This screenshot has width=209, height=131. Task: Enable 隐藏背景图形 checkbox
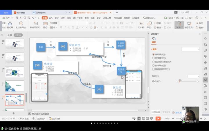[154, 69]
